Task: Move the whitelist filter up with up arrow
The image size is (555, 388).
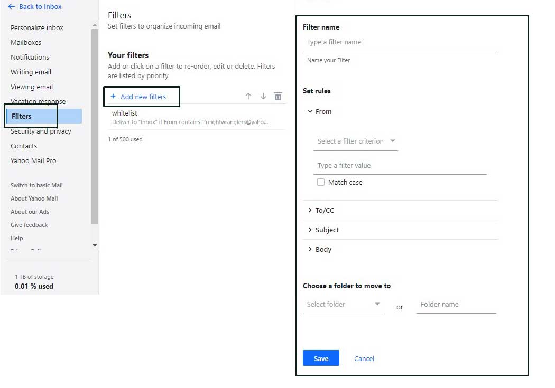Action: 248,96
